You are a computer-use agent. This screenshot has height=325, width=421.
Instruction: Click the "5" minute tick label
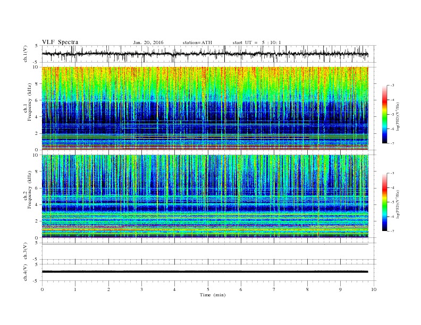click(208, 289)
